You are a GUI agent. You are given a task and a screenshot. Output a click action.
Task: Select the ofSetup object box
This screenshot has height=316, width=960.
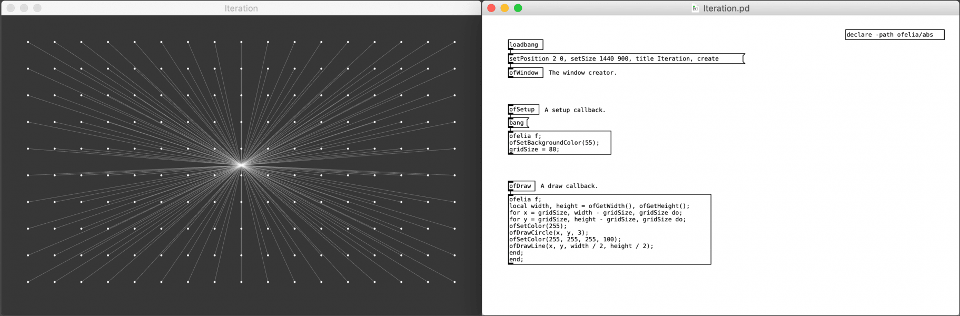pos(523,110)
